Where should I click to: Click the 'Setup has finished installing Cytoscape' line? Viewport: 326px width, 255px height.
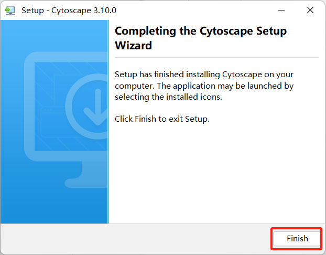coord(203,73)
